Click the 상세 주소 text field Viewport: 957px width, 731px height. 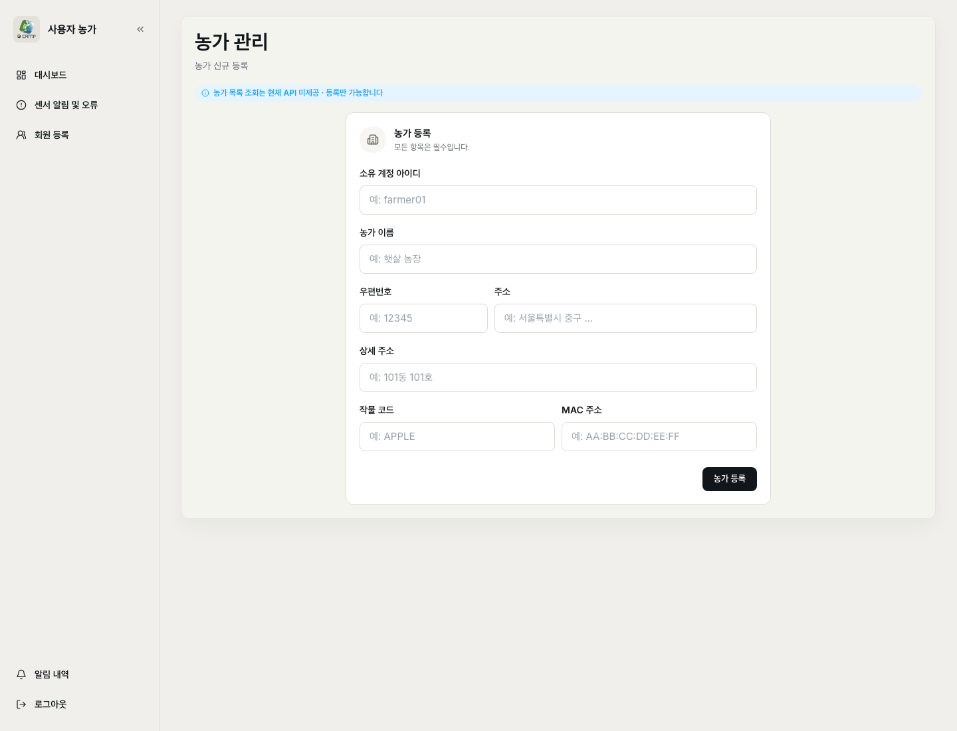(558, 377)
